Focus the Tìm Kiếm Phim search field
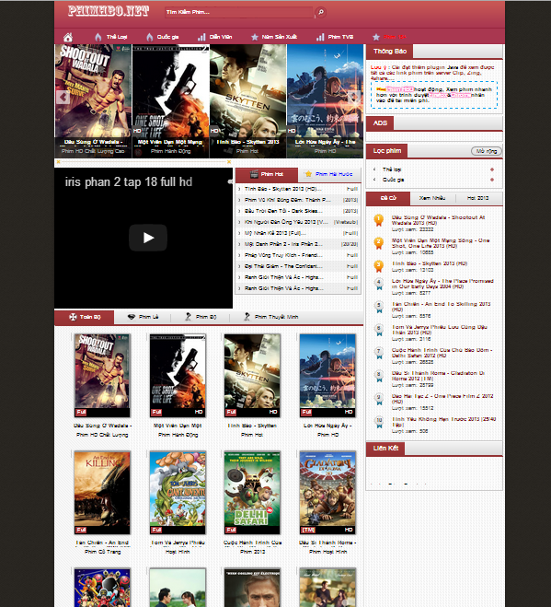The height and width of the screenshot is (607, 551). 238,12
